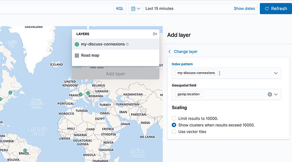This screenshot has height=162, width=292.
Task: Select the Road map layer entry
Action: 116,56
